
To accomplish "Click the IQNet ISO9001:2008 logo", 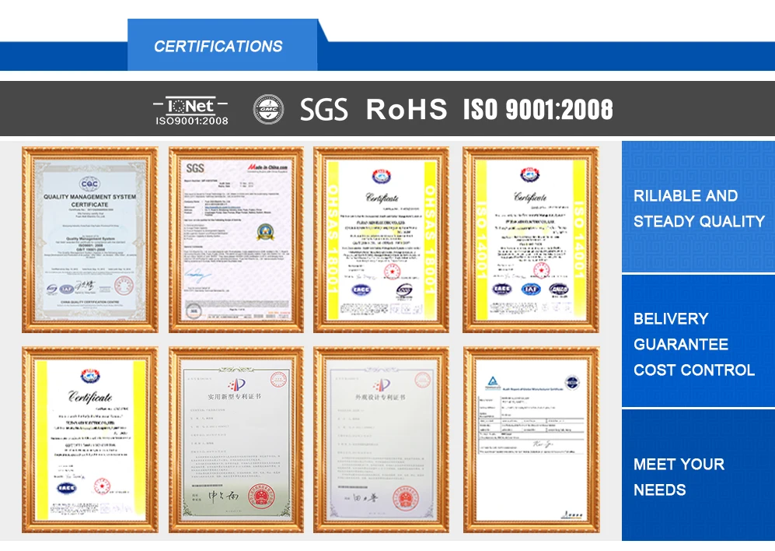I will tap(192, 110).
